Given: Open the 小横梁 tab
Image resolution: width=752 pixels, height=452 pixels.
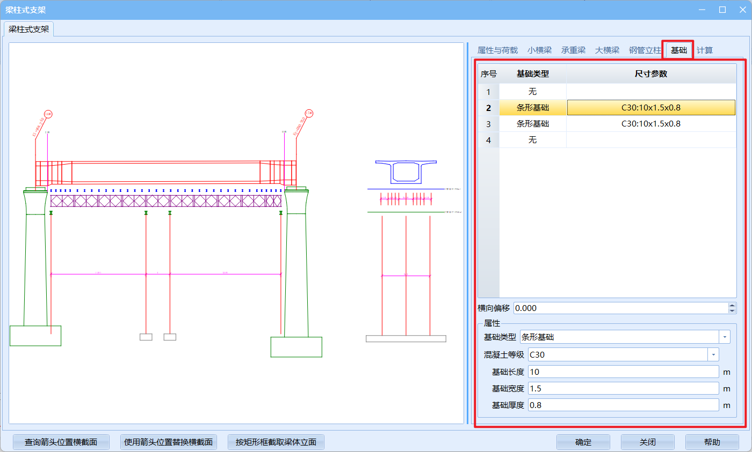Looking at the screenshot, I should click(539, 50).
